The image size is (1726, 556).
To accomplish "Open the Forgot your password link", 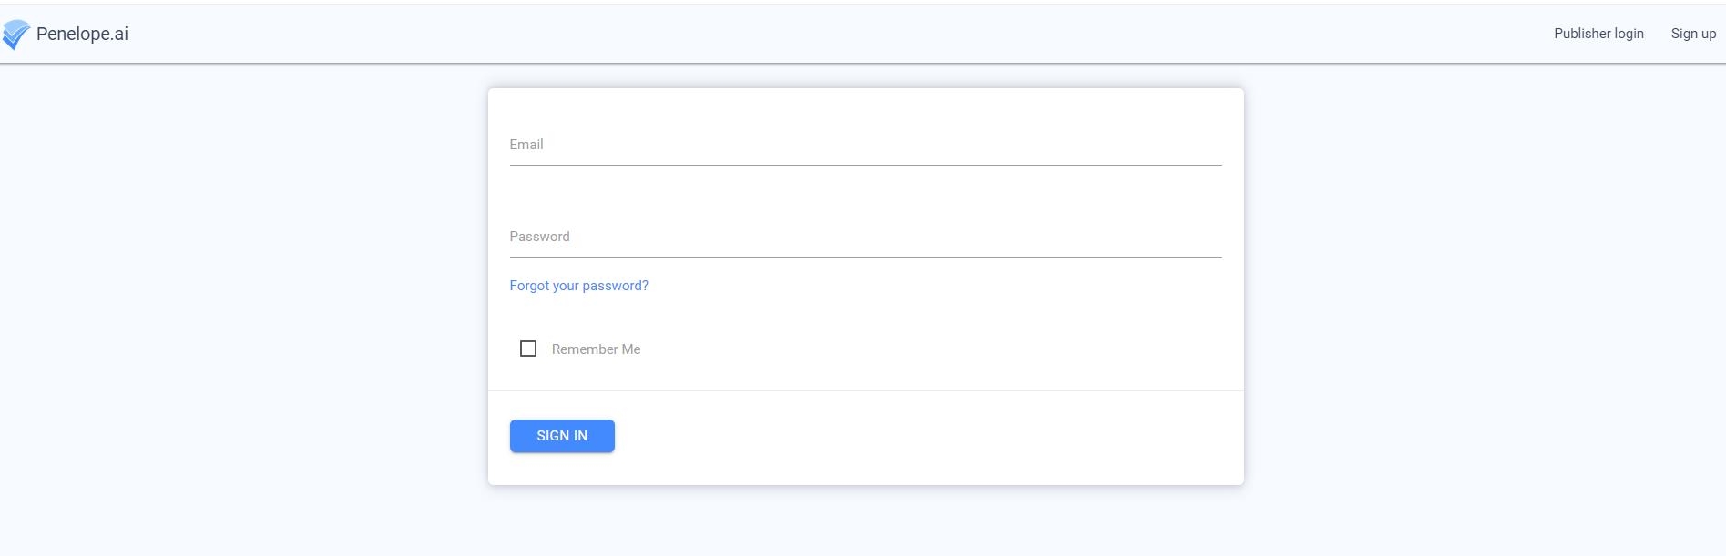I will [x=579, y=286].
